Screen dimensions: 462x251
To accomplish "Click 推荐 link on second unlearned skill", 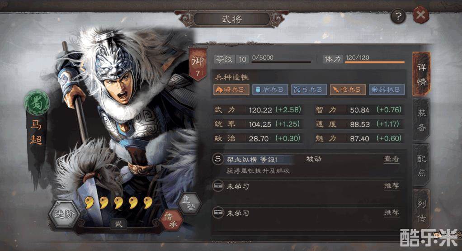I will tap(391, 213).
